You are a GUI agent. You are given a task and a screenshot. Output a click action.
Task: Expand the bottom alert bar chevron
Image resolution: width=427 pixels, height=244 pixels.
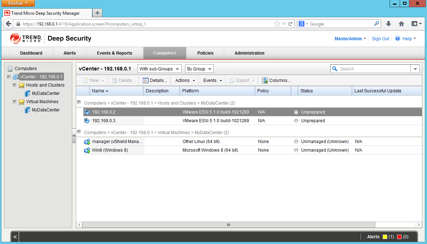tap(15, 237)
